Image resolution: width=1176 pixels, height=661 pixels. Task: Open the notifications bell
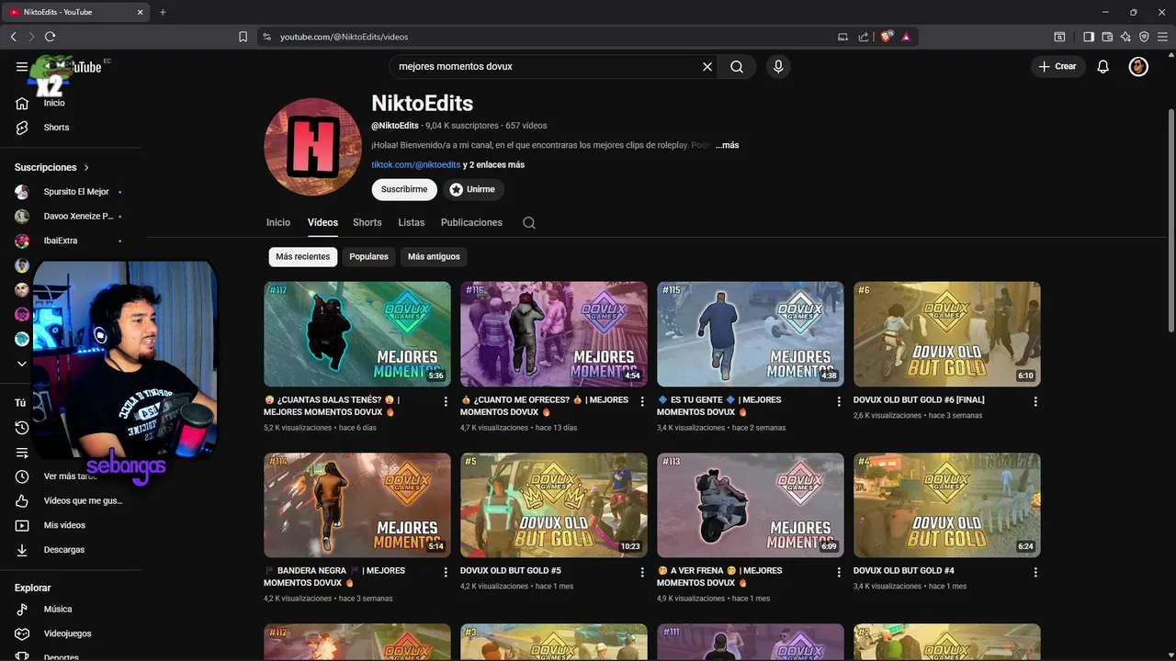point(1103,67)
